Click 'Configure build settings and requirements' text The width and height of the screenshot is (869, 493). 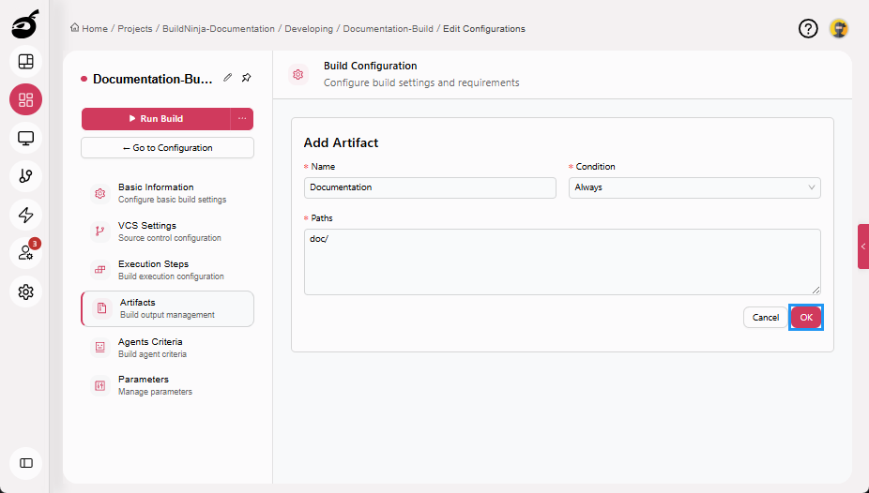(x=421, y=82)
